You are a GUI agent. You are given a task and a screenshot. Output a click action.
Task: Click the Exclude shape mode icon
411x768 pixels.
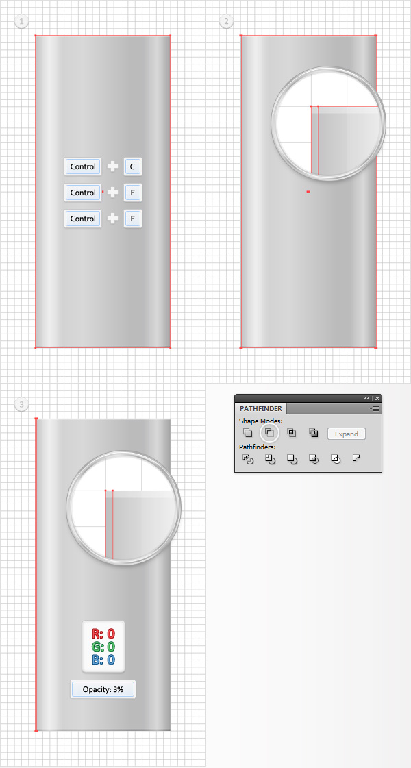(x=314, y=433)
